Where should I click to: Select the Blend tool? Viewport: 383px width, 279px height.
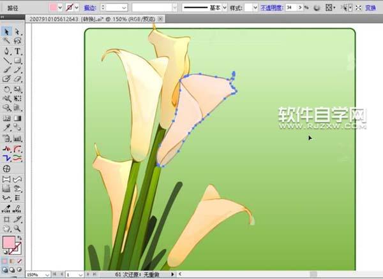tap(17, 127)
